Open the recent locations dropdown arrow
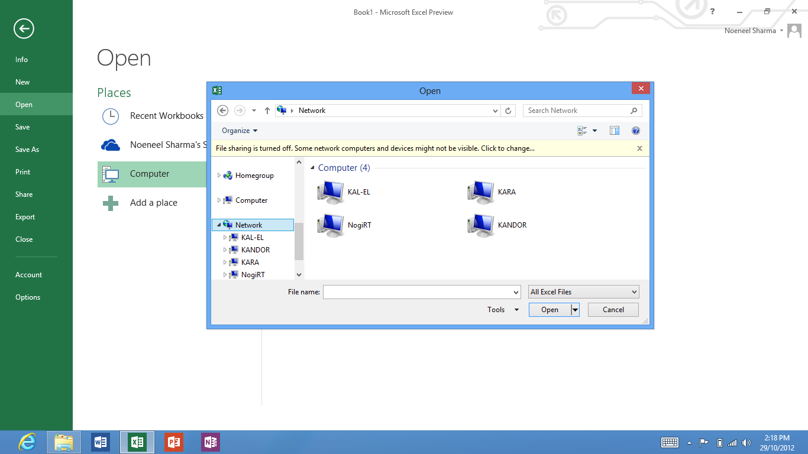This screenshot has height=454, width=808. (x=254, y=111)
